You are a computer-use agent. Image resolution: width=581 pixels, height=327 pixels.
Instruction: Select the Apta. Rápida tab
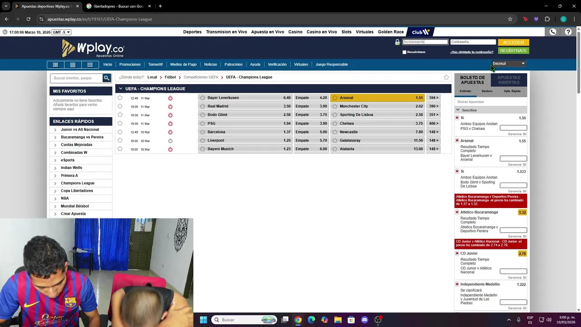point(512,91)
